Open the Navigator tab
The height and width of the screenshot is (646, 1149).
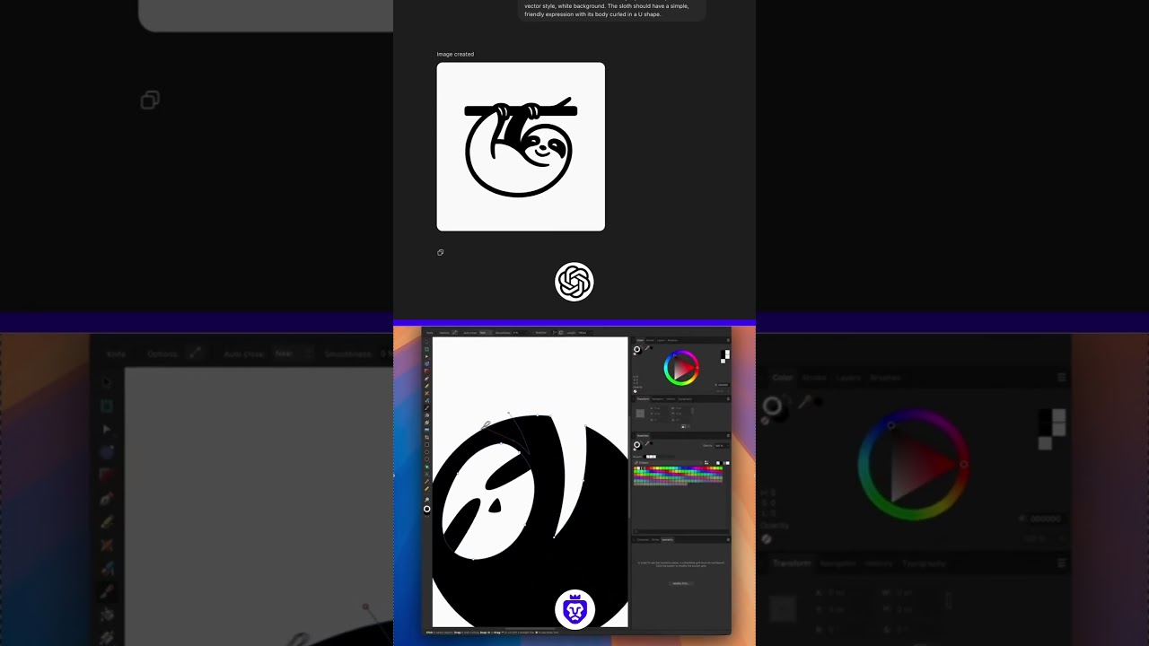click(657, 399)
